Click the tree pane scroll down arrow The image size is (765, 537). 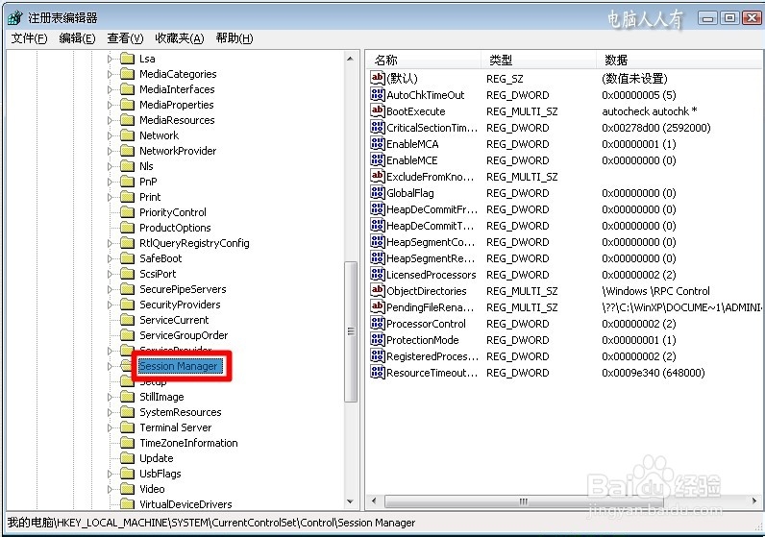click(x=350, y=501)
